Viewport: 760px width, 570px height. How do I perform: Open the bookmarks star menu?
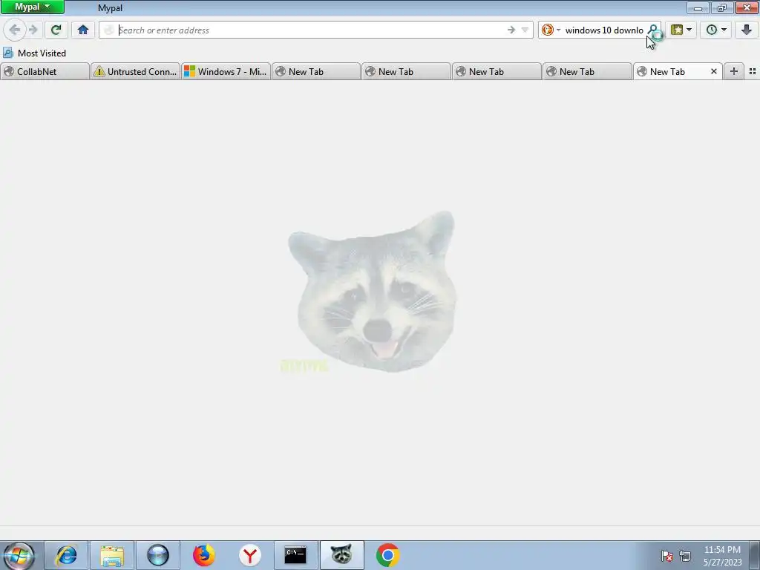(681, 30)
